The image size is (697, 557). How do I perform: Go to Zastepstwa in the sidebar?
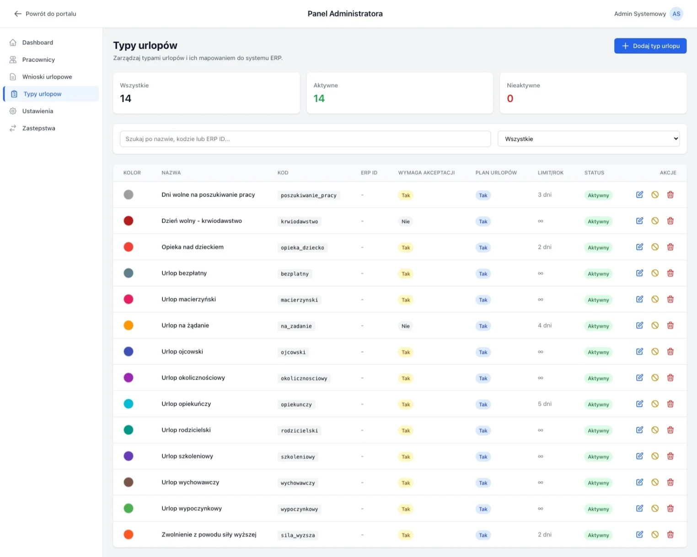click(38, 129)
